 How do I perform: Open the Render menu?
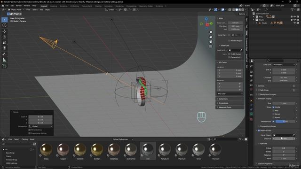coord(19,6)
